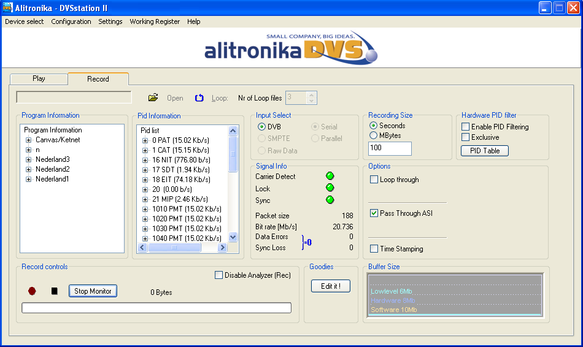
Task: Expand the 16 NIT pid entry
Action: pyautogui.click(x=145, y=160)
